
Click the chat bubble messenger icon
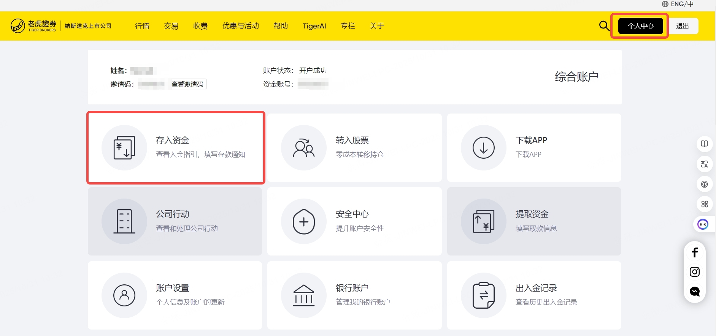click(x=695, y=291)
